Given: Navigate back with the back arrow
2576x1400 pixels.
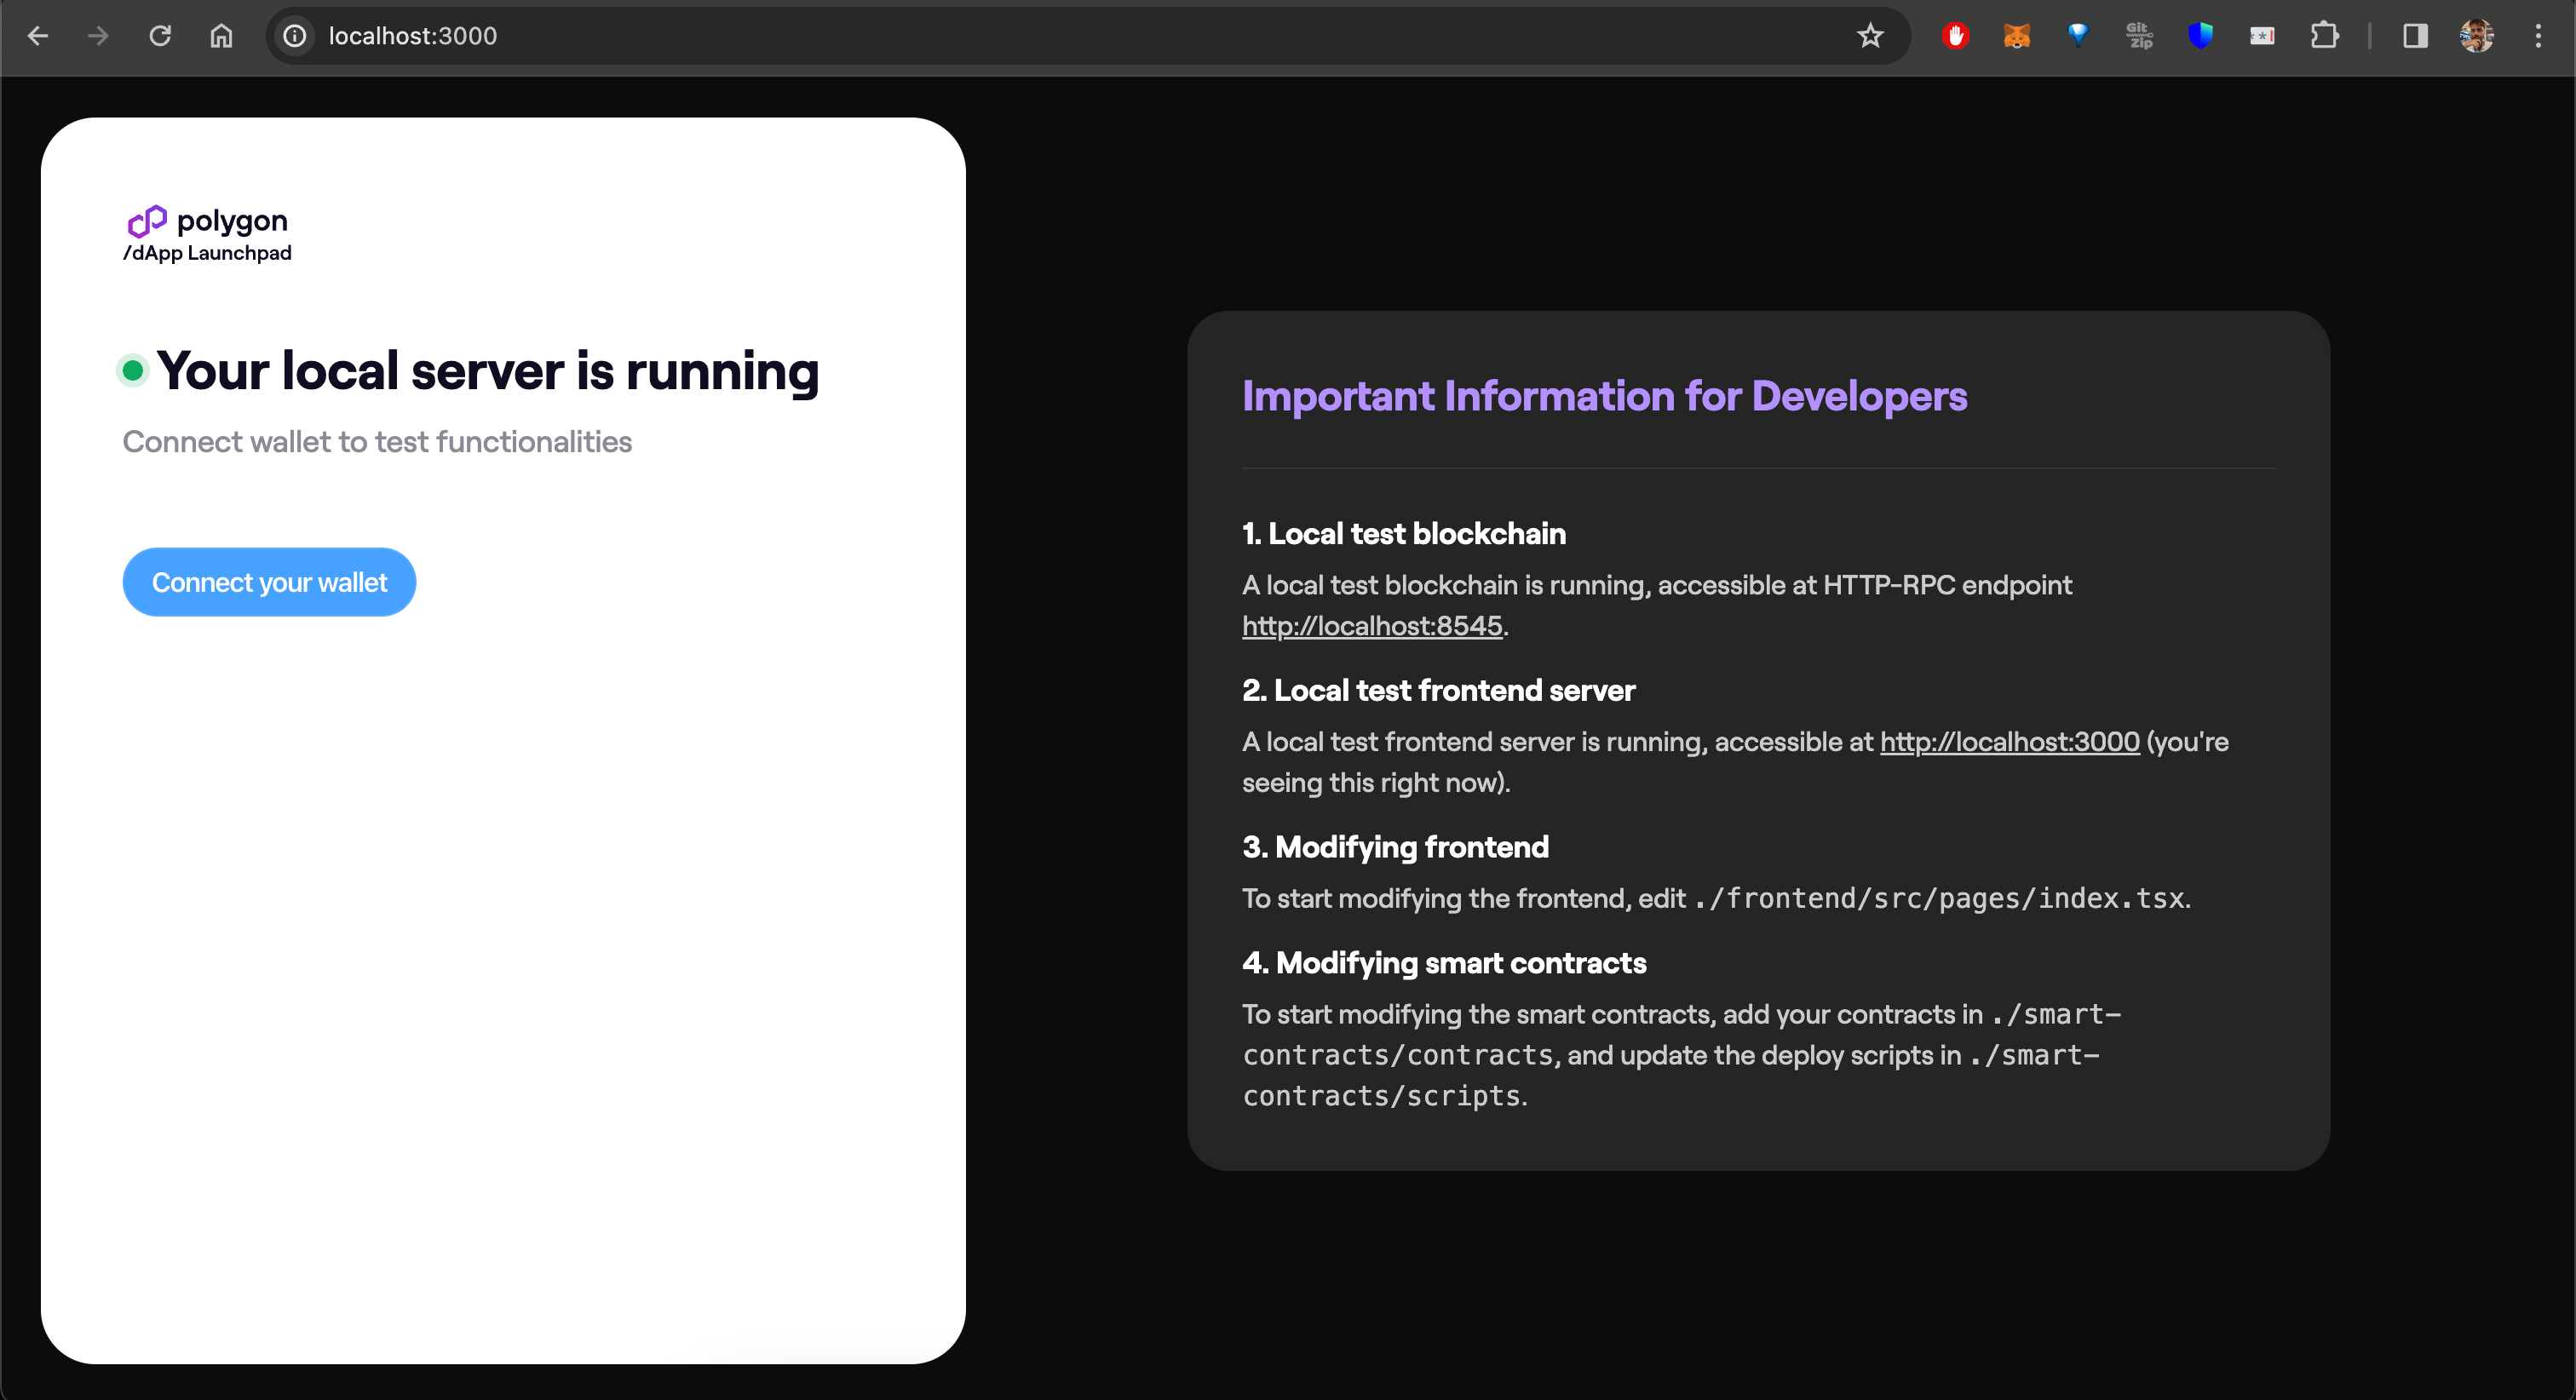Looking at the screenshot, I should tap(38, 36).
